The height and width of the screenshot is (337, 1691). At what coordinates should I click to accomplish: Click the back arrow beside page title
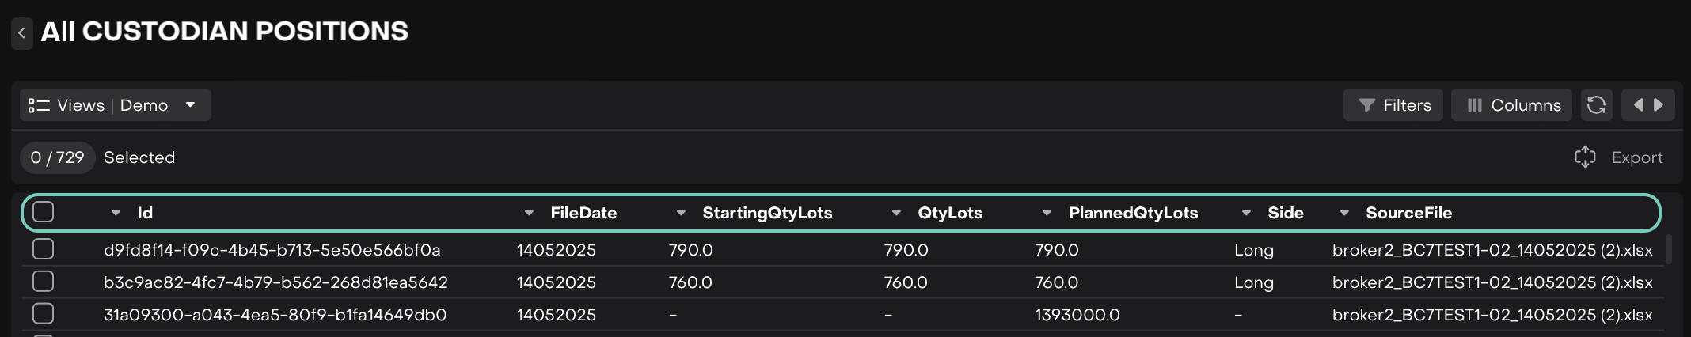[22, 33]
